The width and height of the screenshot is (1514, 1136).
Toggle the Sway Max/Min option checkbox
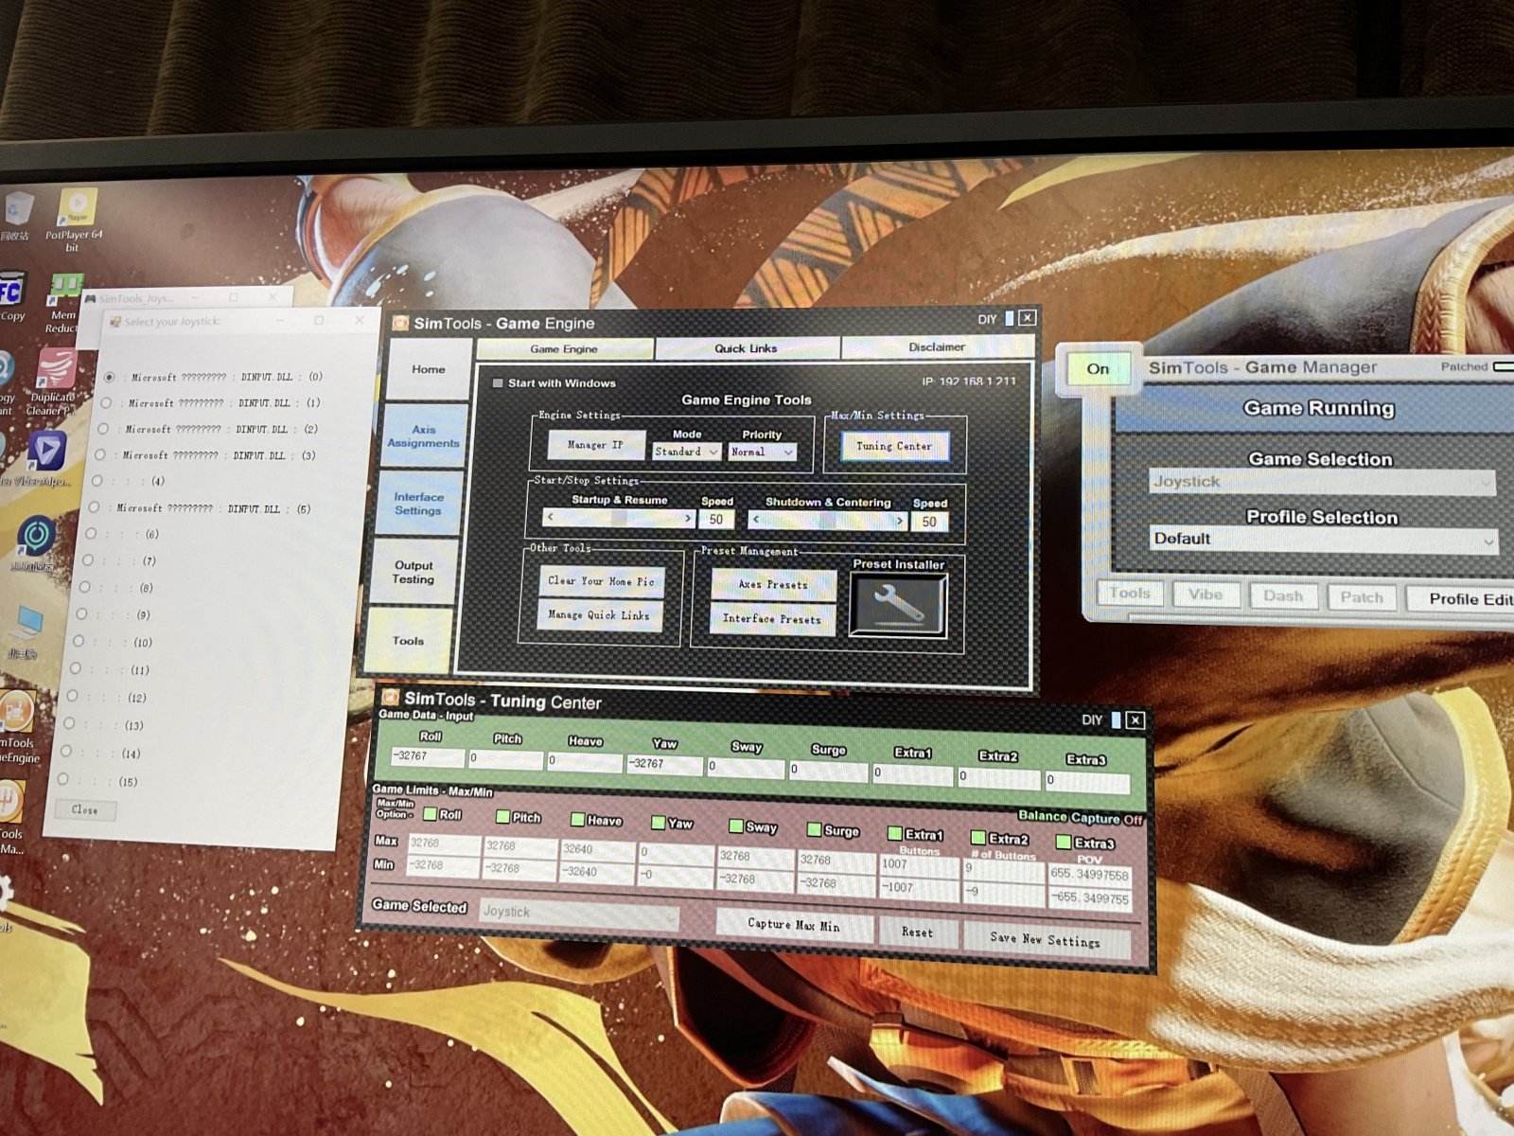point(735,826)
